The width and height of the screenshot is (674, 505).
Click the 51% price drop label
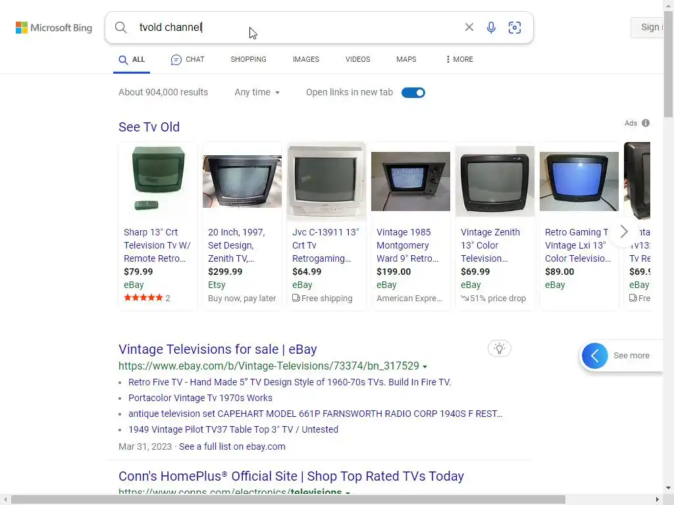[494, 298]
